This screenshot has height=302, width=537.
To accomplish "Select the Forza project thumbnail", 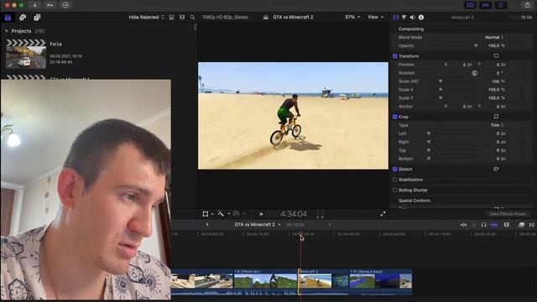I will click(x=26, y=54).
